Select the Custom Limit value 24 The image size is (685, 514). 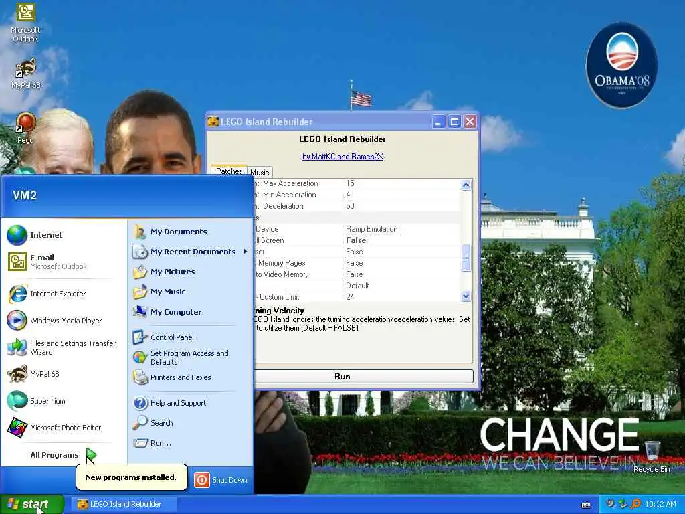(x=350, y=297)
